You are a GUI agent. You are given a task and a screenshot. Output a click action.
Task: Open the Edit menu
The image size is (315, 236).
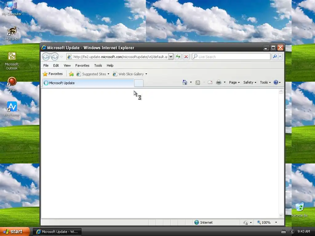[56, 65]
